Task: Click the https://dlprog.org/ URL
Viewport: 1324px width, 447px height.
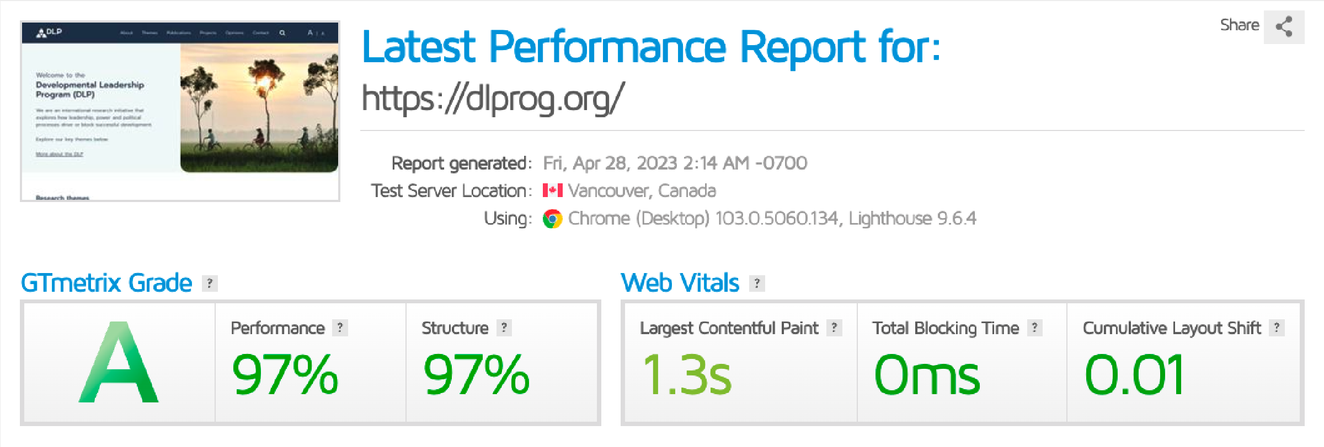Action: (493, 98)
